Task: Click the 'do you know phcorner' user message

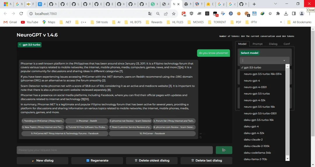Action: pyautogui.click(x=213, y=53)
